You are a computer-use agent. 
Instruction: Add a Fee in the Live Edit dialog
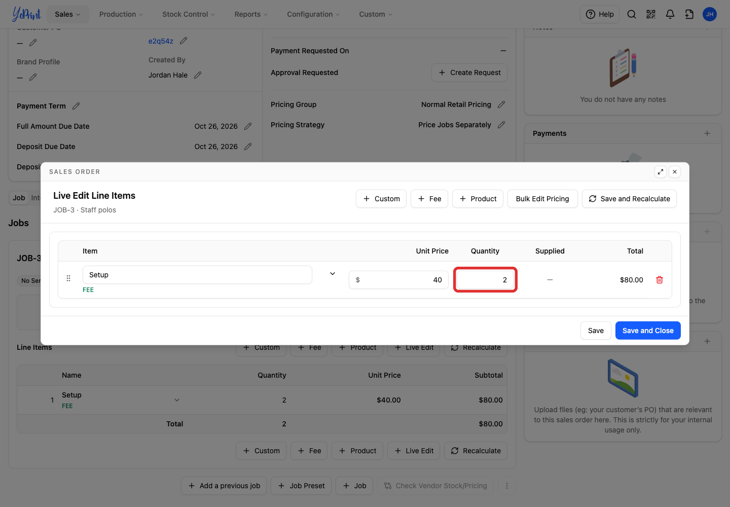click(x=429, y=199)
